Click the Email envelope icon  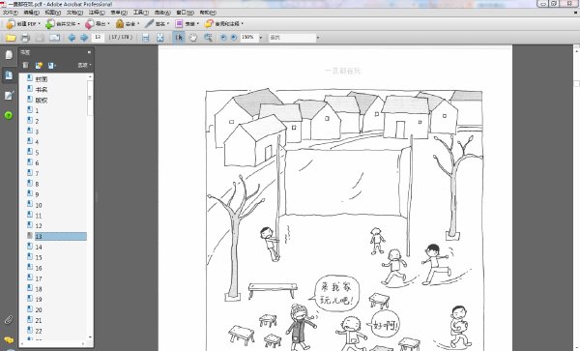(54, 38)
